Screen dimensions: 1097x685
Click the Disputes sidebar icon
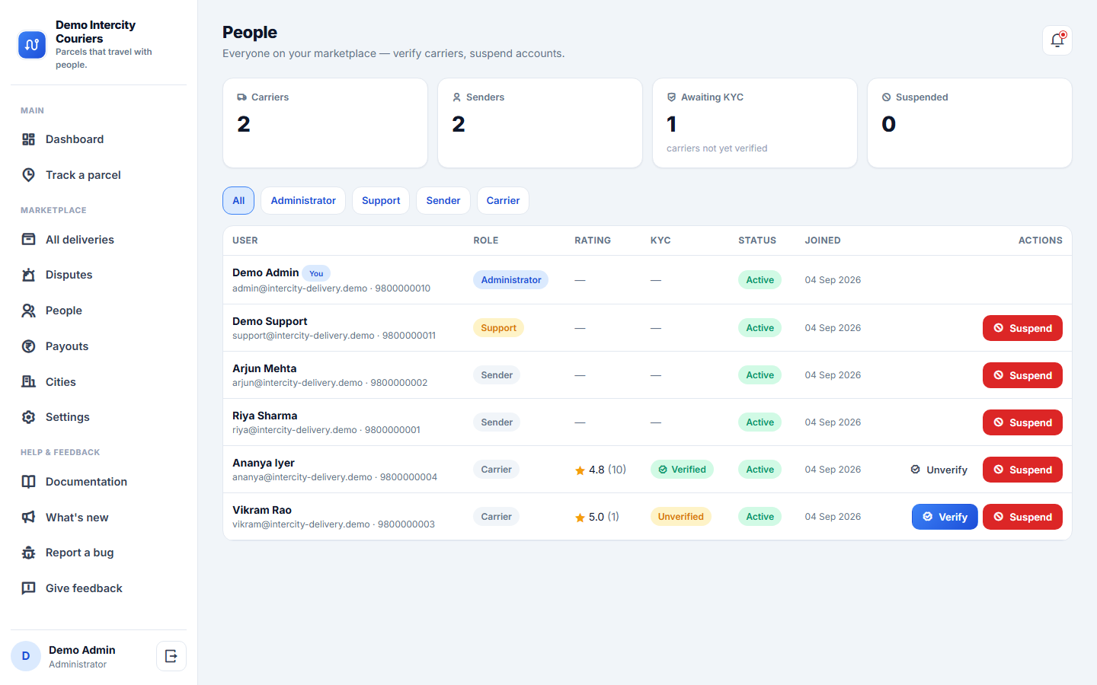pyautogui.click(x=28, y=275)
